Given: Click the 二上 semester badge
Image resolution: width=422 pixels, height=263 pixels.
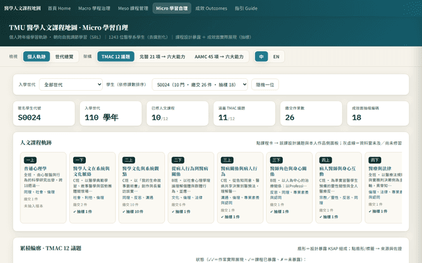Looking at the screenshot, I should pyautogui.click(x=129, y=160).
